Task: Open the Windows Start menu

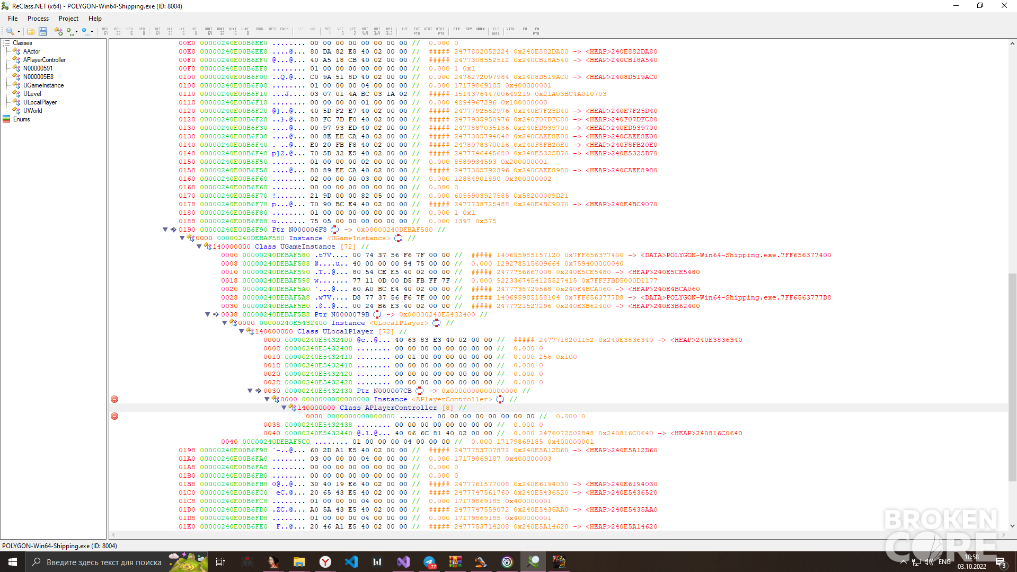Action: (x=13, y=562)
